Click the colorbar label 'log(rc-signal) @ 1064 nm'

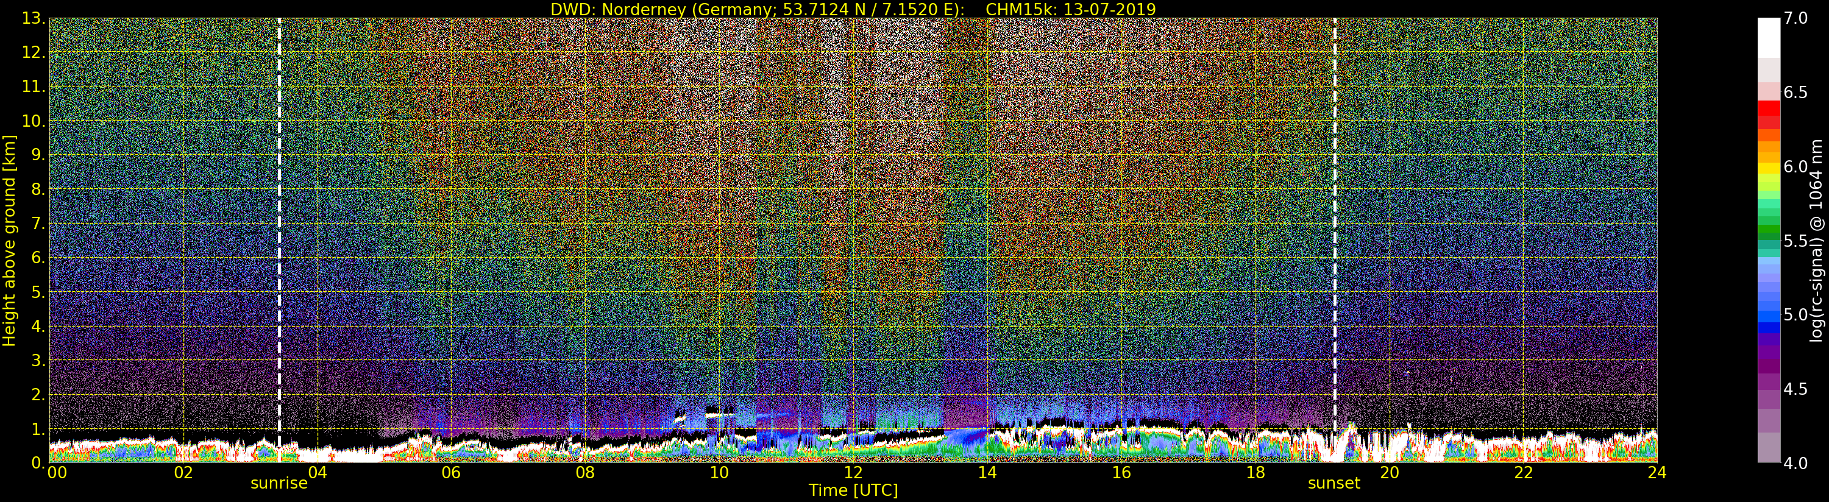click(x=1816, y=241)
